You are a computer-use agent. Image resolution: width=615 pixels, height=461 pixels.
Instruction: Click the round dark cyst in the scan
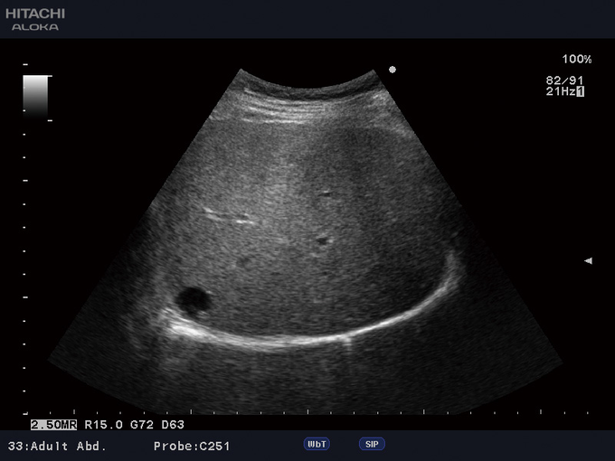tap(193, 301)
